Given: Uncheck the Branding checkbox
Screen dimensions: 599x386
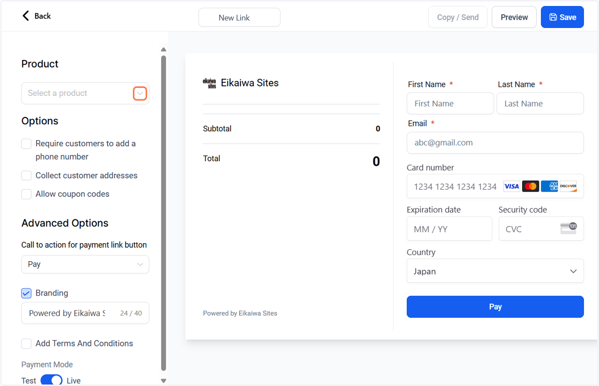Looking at the screenshot, I should click(26, 293).
